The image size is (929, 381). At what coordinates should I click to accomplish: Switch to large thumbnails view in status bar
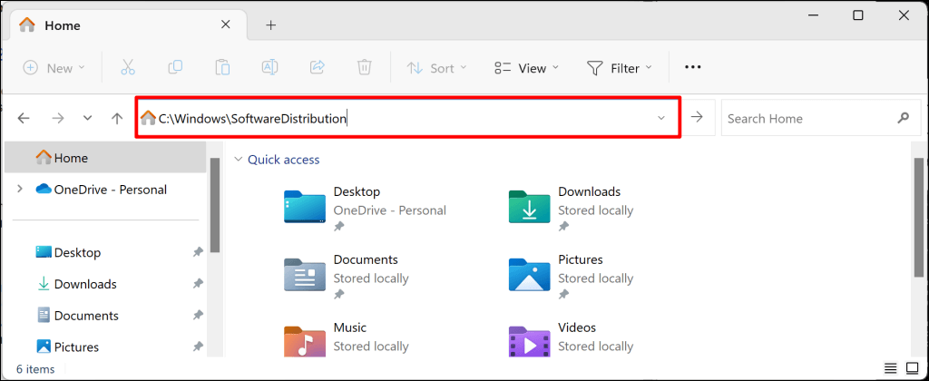(912, 369)
